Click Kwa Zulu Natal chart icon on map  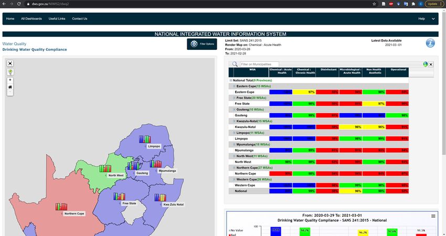(160, 198)
